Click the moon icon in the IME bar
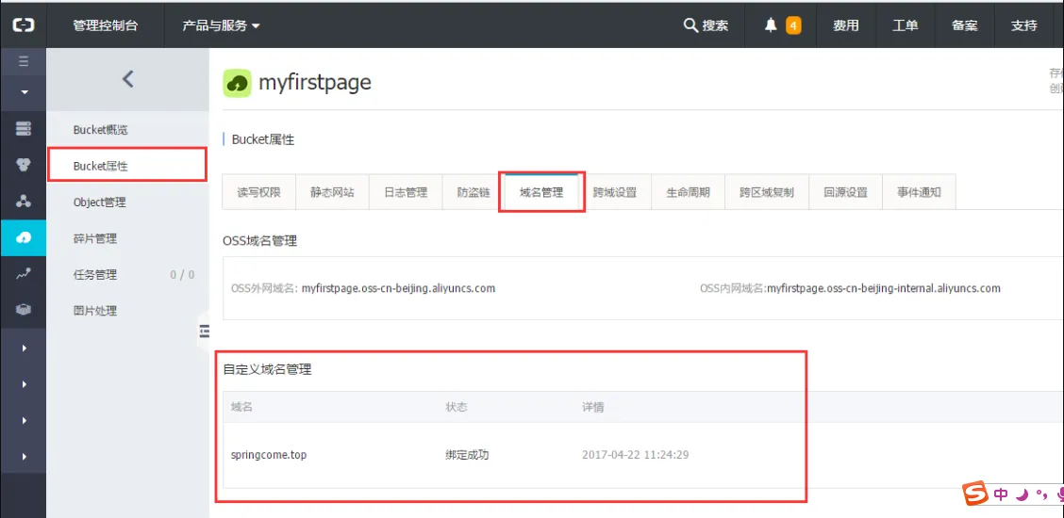The image size is (1064, 518). click(1022, 495)
